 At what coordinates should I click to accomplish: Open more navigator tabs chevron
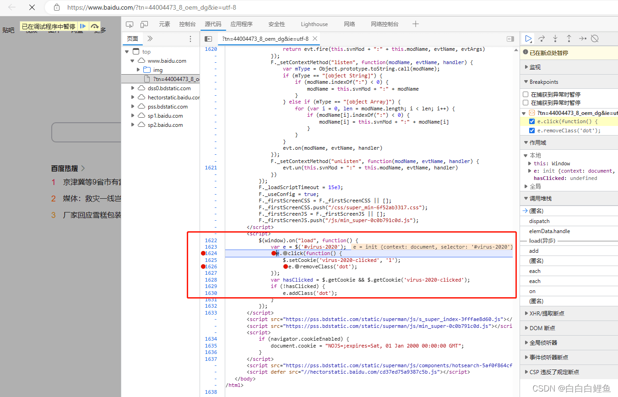point(150,39)
